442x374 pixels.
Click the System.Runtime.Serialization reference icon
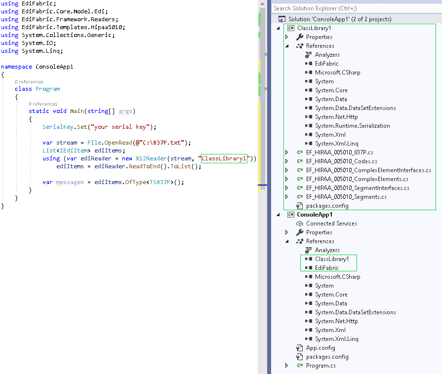[x=309, y=126]
